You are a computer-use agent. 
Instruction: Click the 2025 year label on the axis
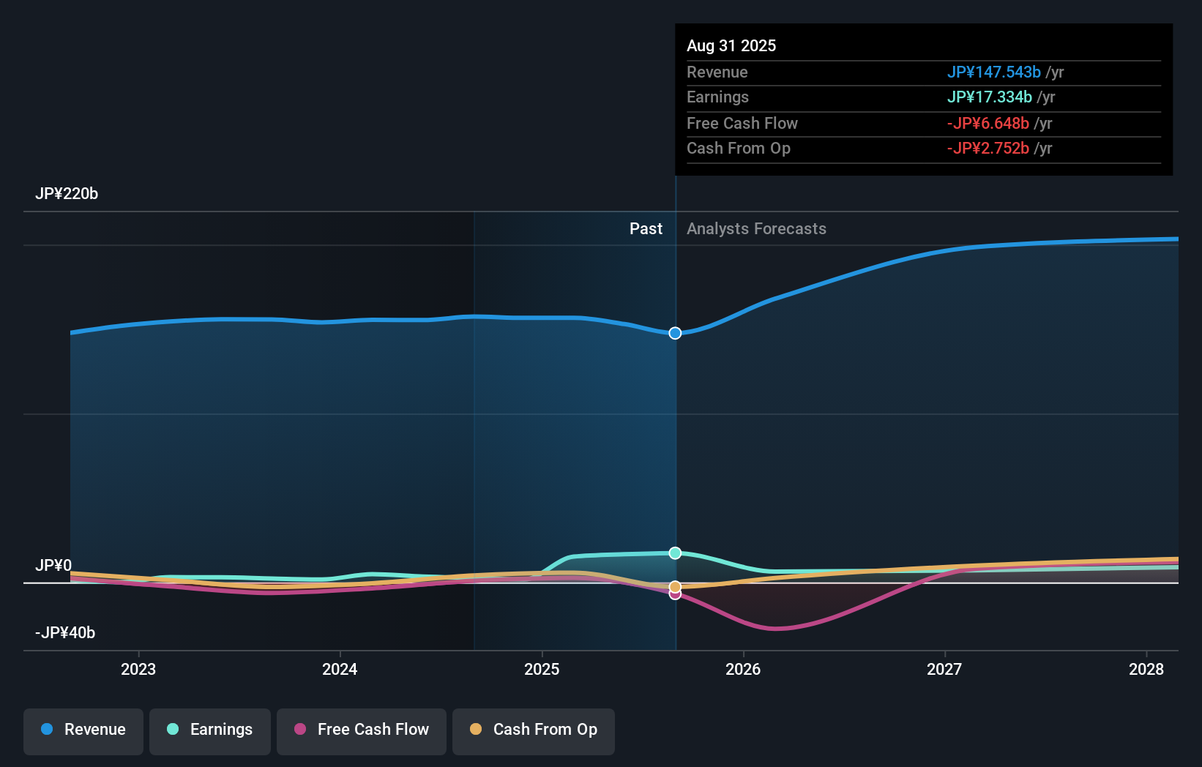click(542, 668)
